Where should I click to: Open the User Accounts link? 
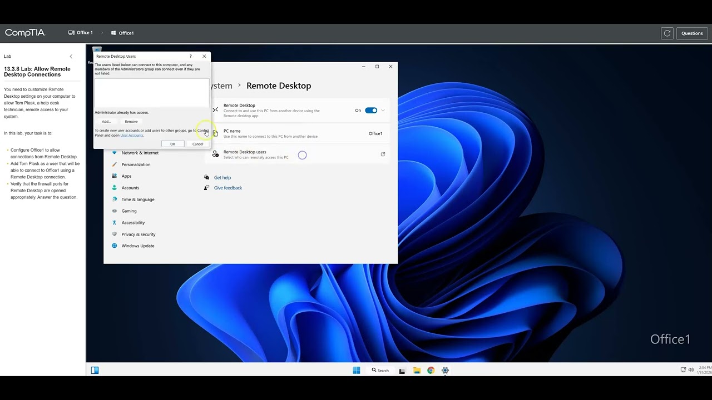(x=132, y=136)
